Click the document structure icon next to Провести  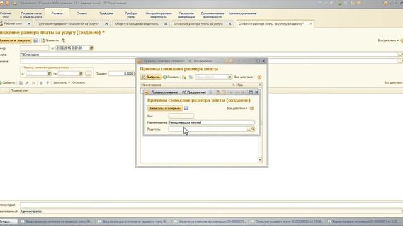64,40
